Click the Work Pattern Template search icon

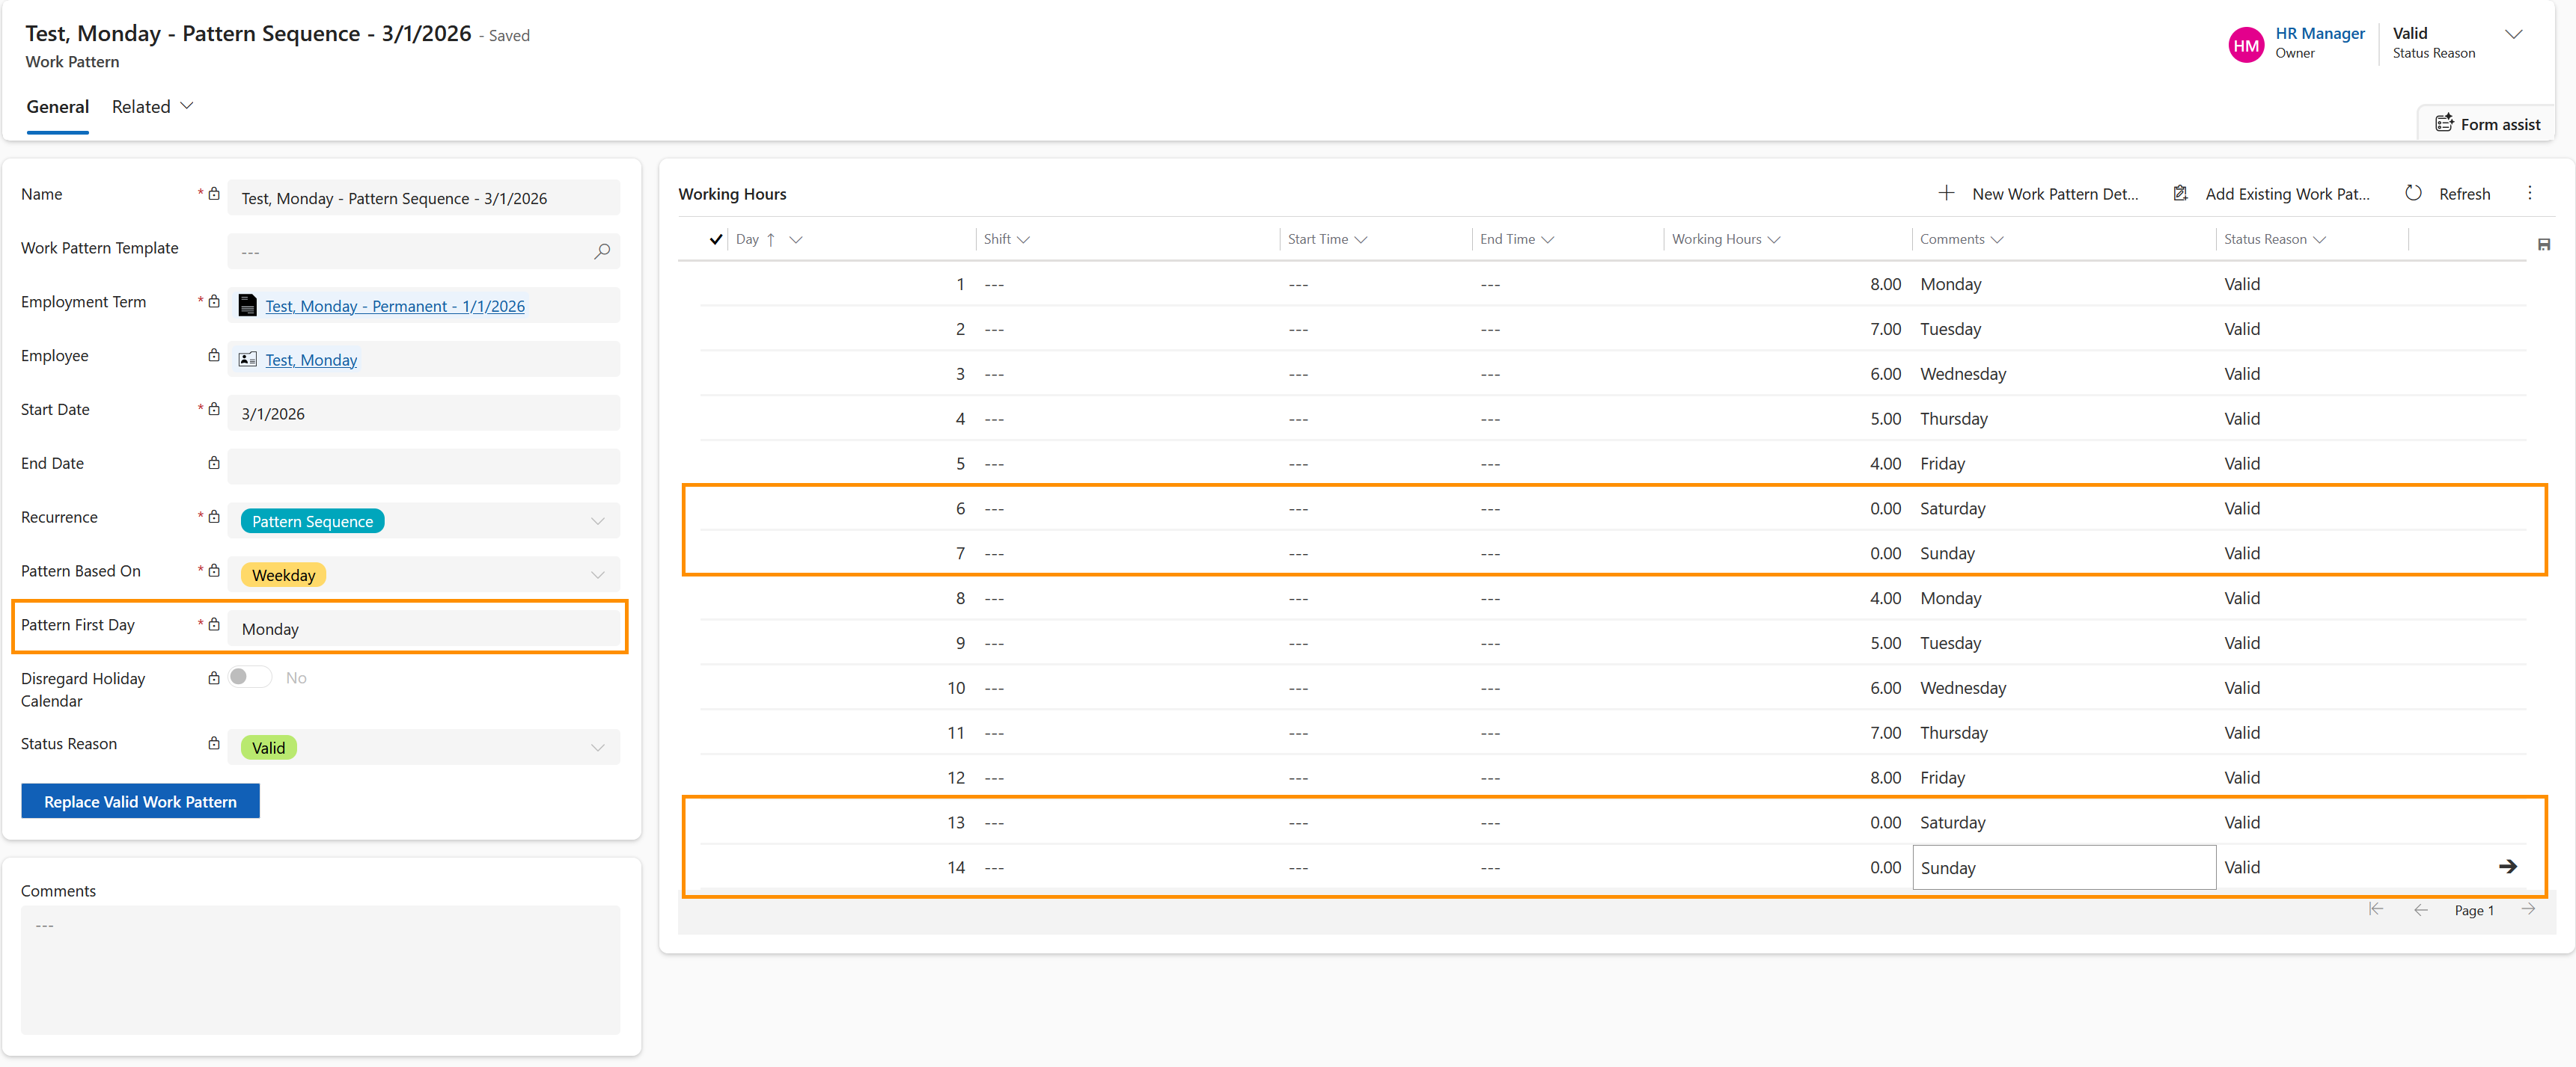click(602, 252)
